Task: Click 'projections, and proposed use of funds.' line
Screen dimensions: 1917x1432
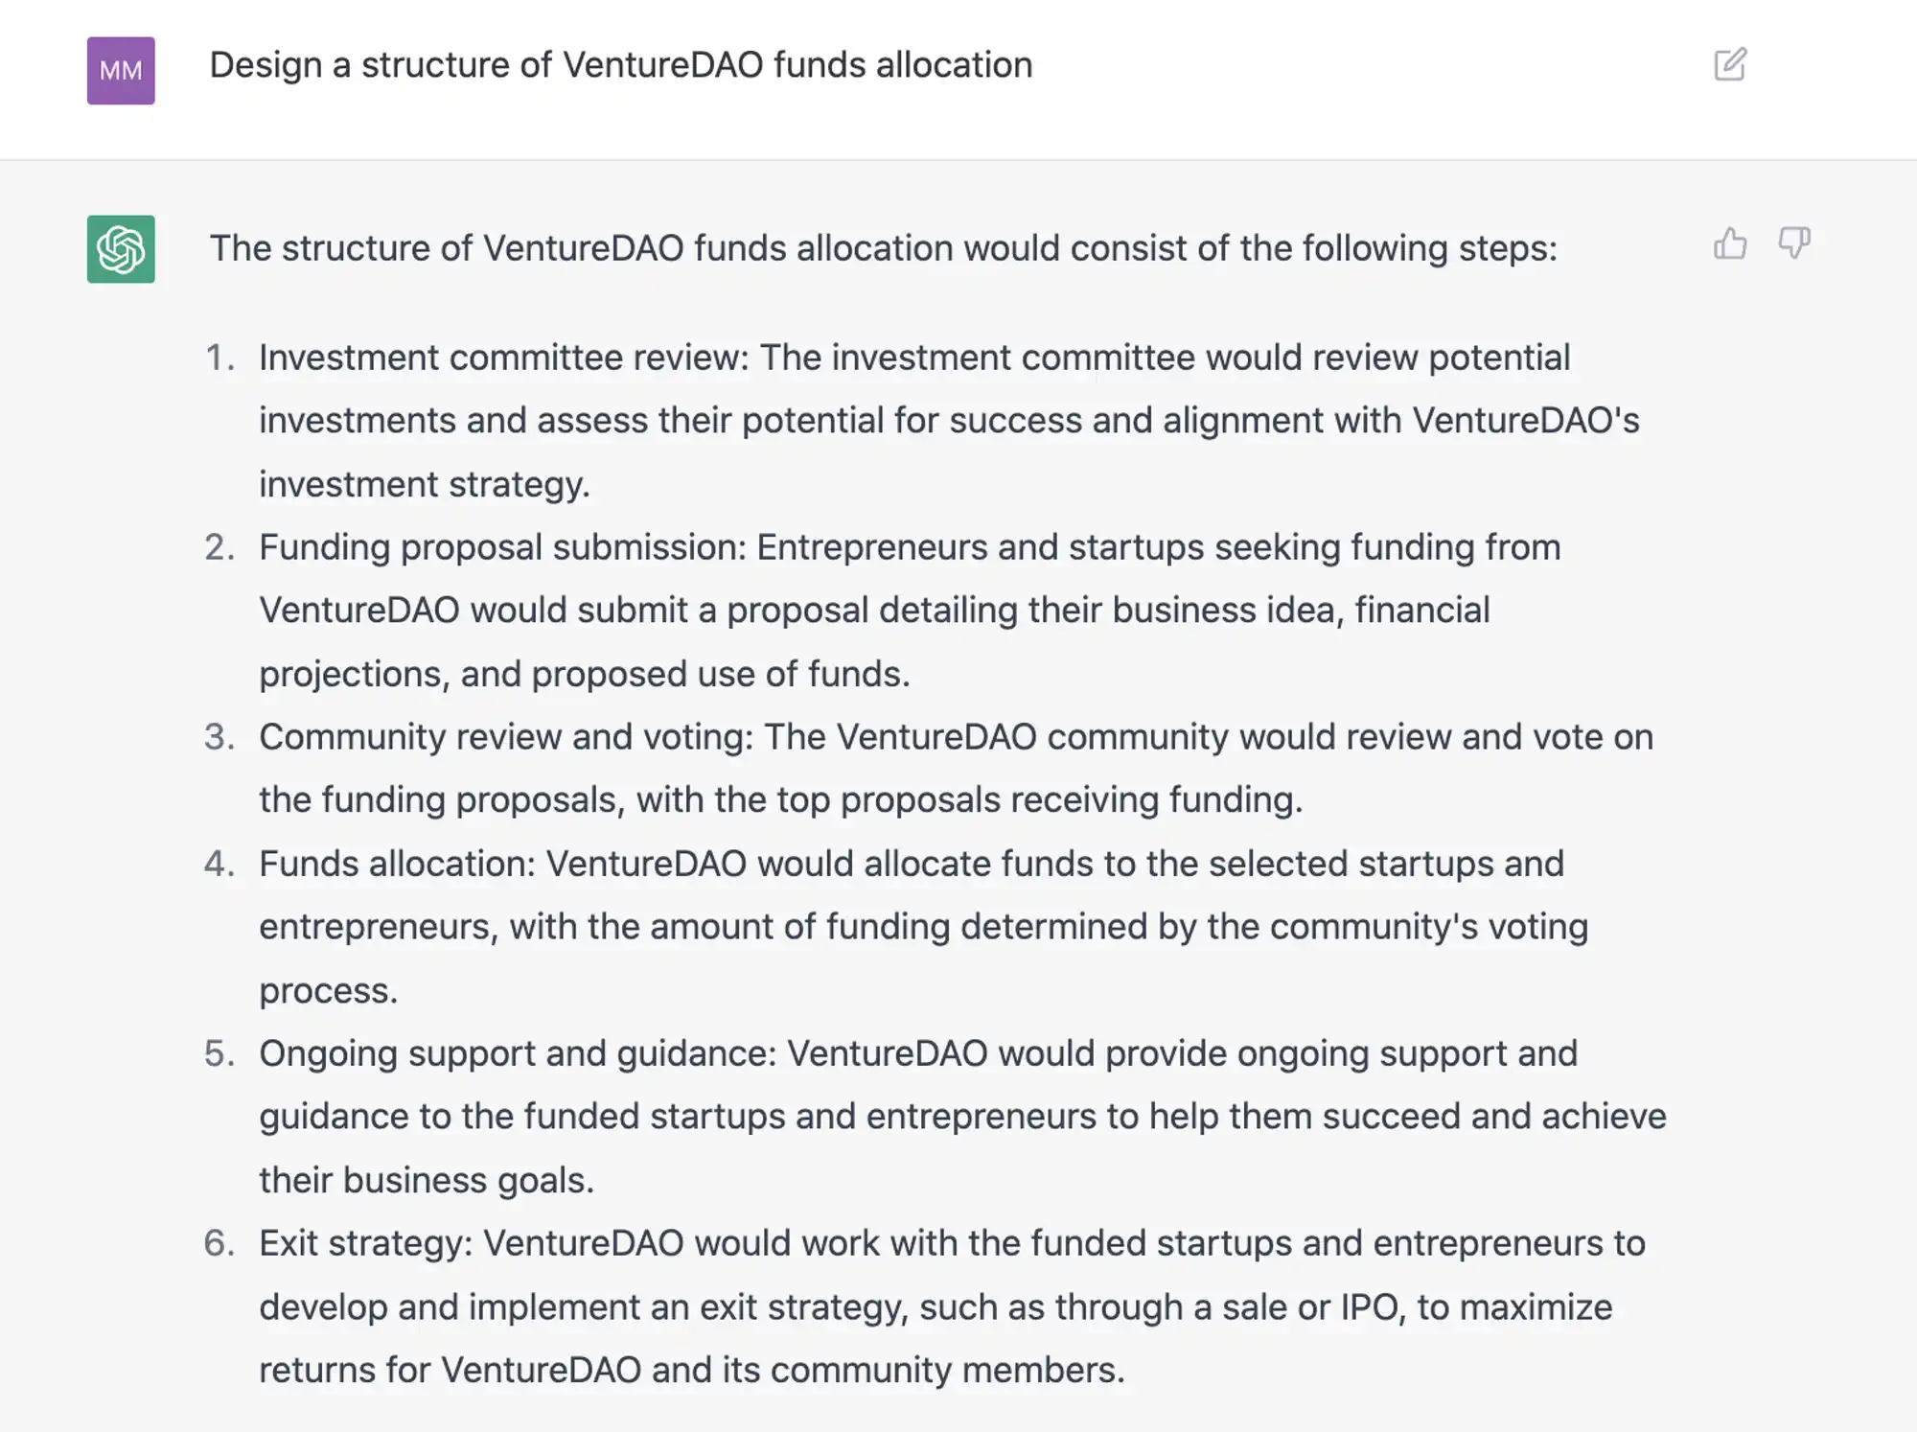Action: [x=585, y=674]
